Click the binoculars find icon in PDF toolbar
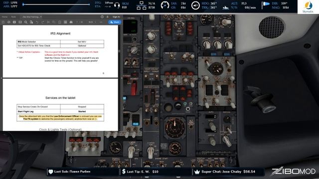The image size is (319, 179). coord(71,22)
